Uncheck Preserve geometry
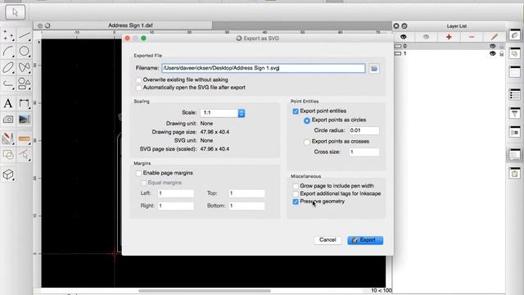Screen dimensions: 524x295 296,202
